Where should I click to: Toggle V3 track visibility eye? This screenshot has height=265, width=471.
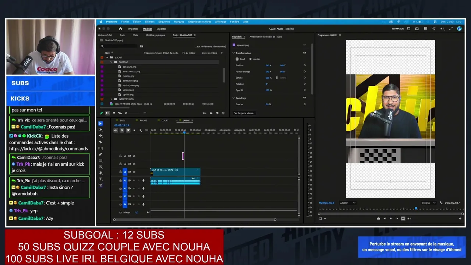click(134, 156)
